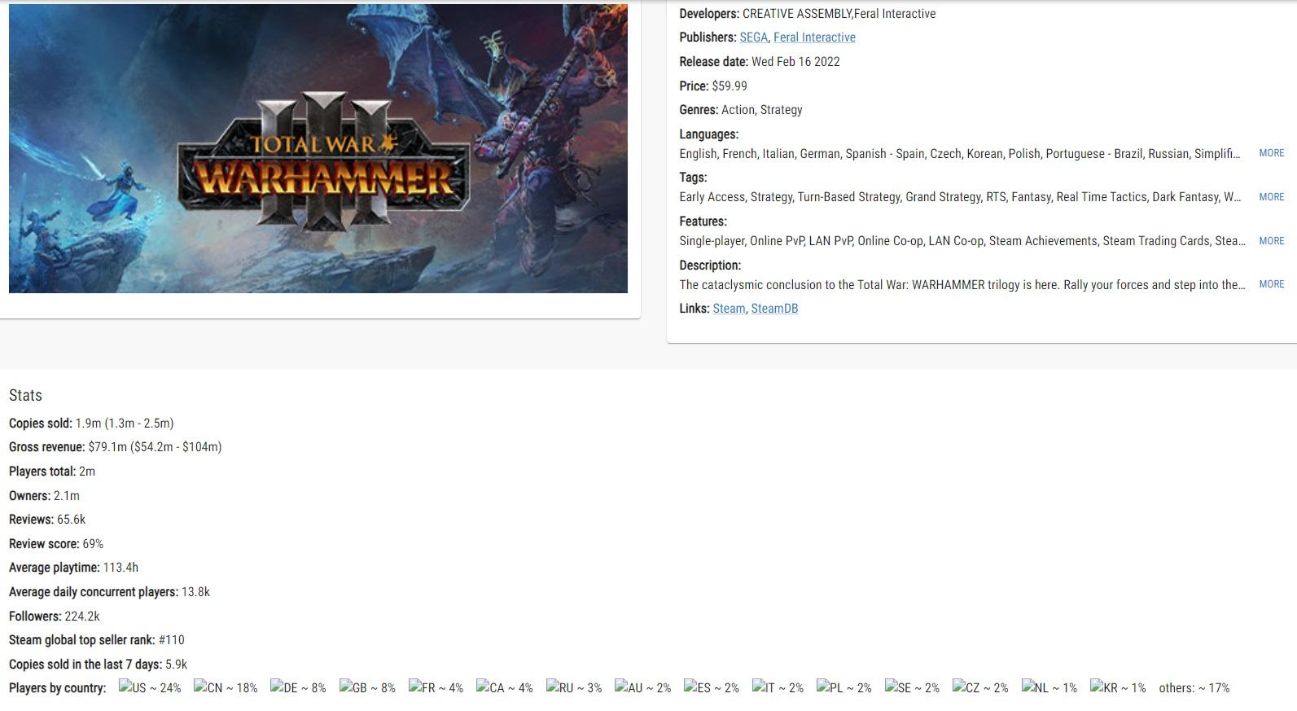1297x711 pixels.
Task: Select the Copies sold value 1.9m (1.3m - 2.5m)
Action: [x=125, y=424]
